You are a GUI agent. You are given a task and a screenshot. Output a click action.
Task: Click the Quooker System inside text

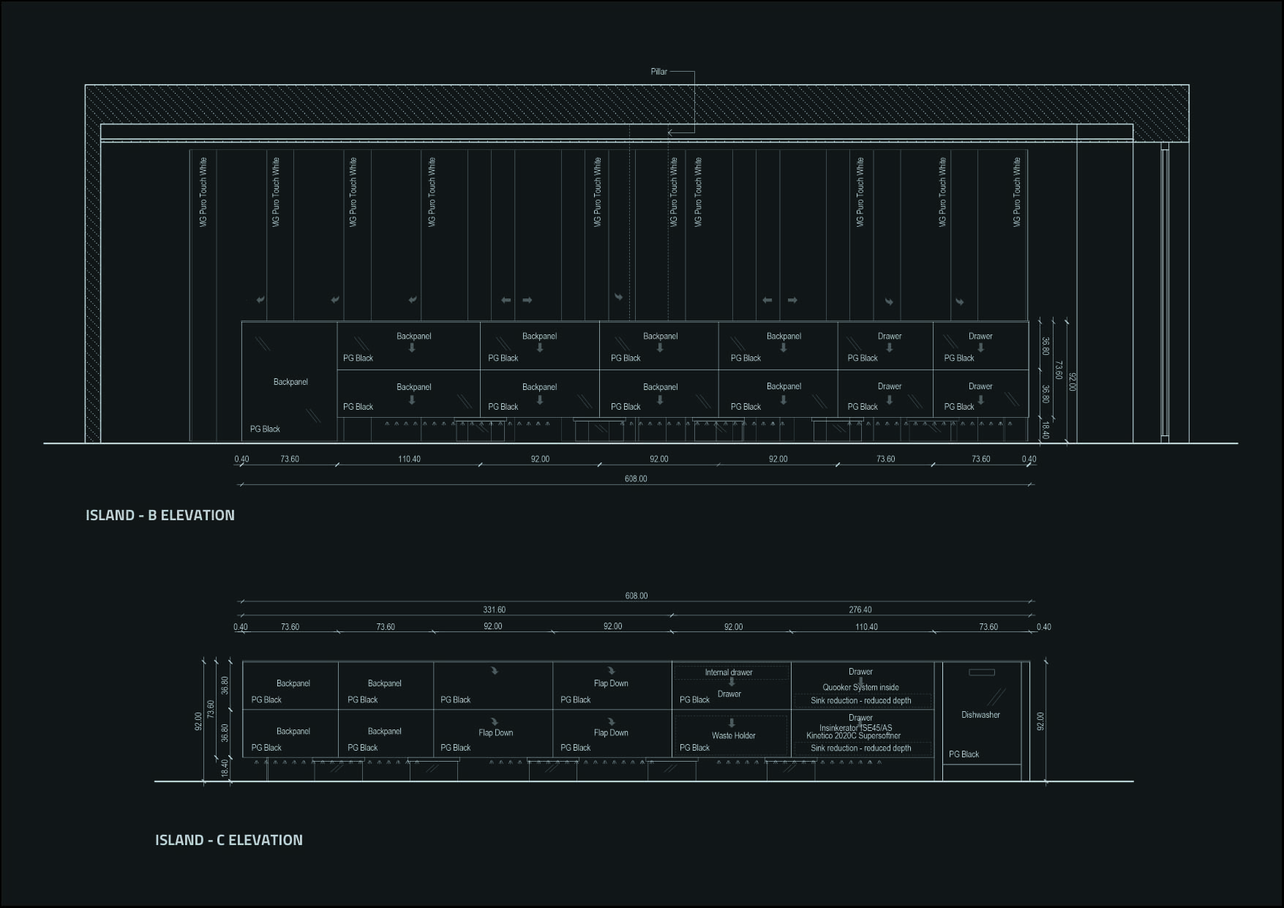pos(860,688)
